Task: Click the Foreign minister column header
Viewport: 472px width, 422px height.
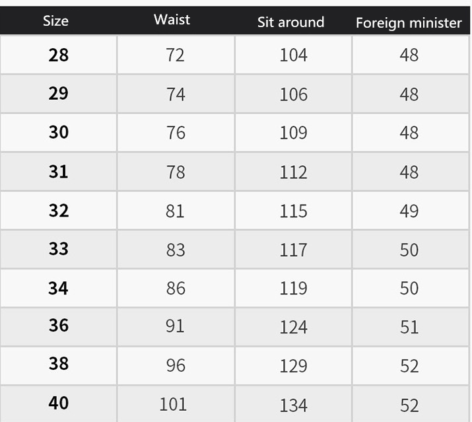Action: tap(409, 22)
